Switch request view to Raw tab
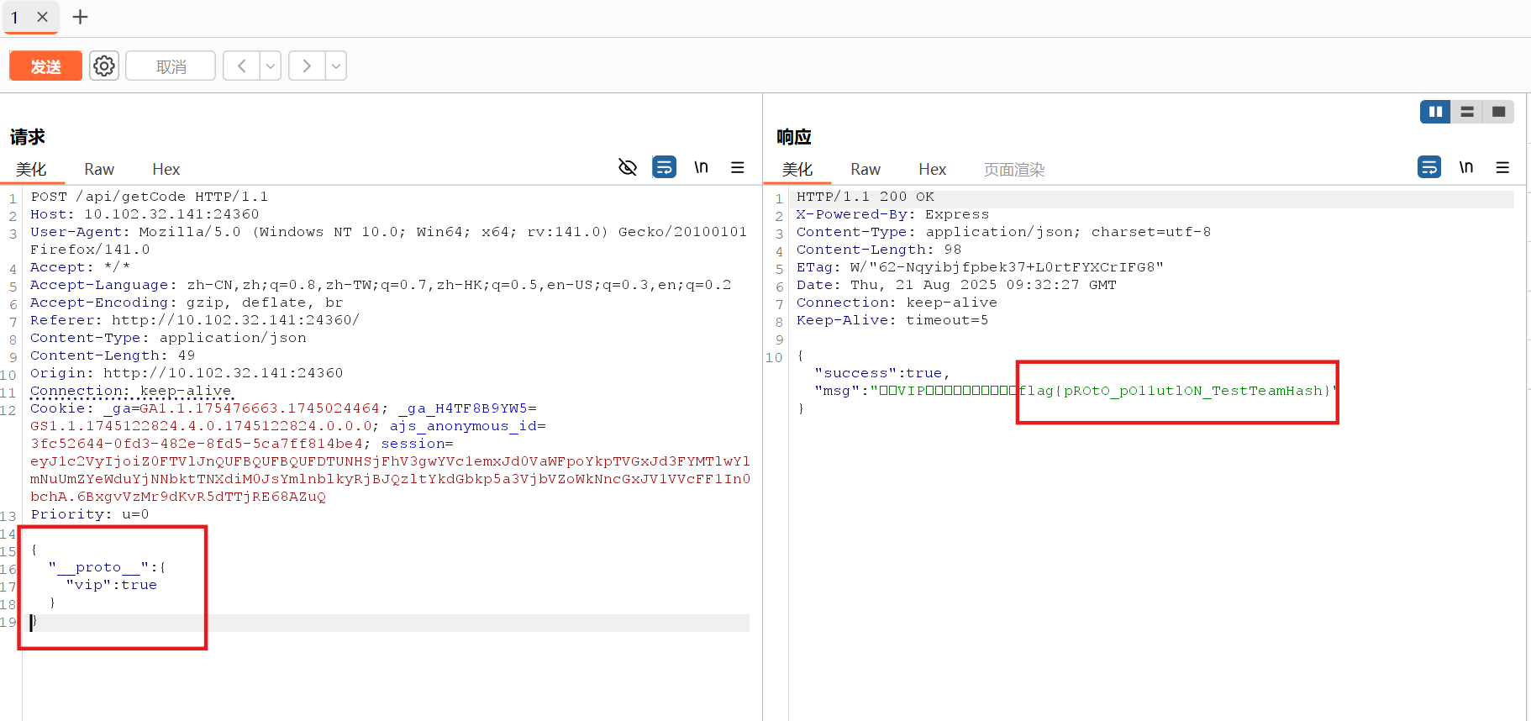 (99, 169)
